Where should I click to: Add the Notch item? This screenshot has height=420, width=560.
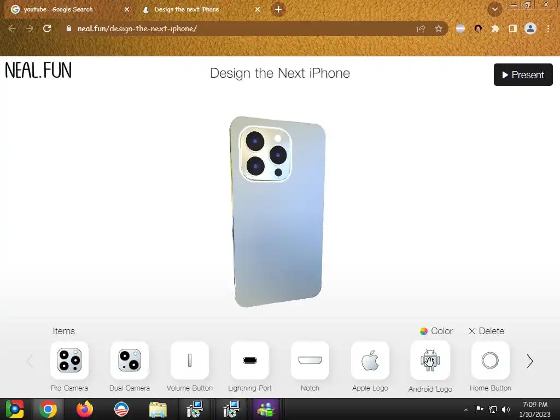pyautogui.click(x=310, y=360)
